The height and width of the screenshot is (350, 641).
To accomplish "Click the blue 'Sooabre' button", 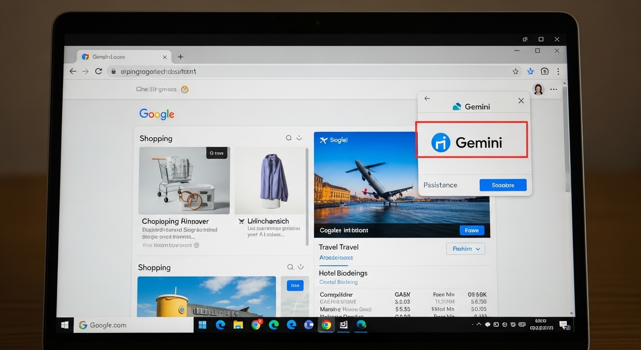I will tap(503, 185).
